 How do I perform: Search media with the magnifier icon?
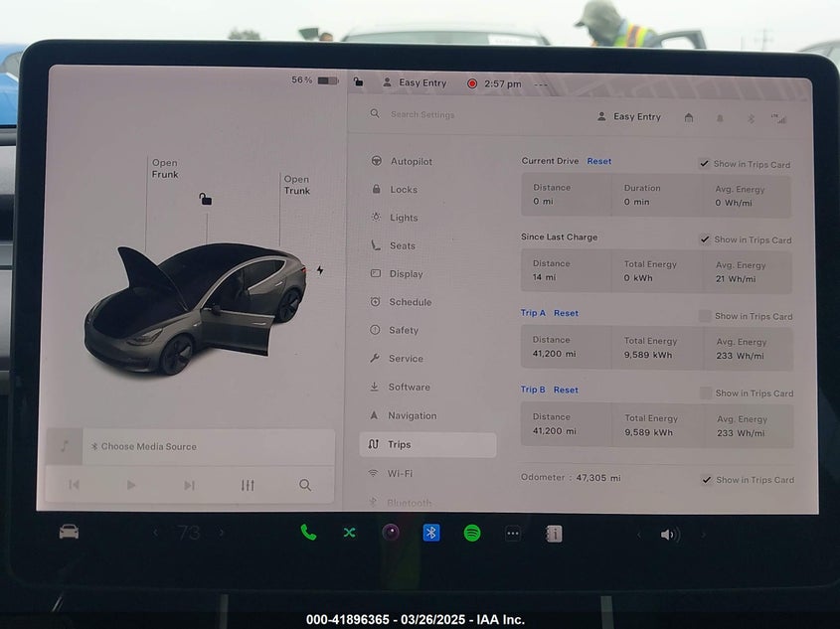(x=305, y=485)
